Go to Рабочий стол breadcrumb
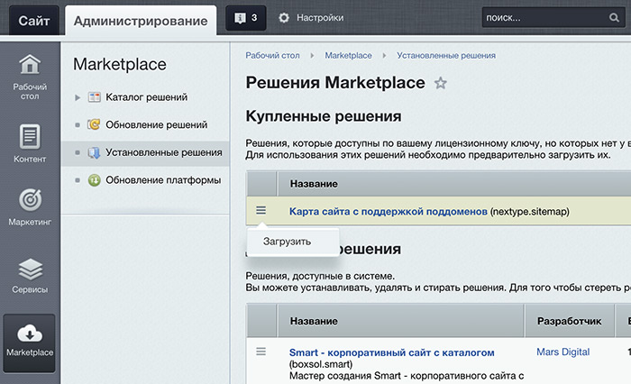This screenshot has width=631, height=384. coord(272,56)
